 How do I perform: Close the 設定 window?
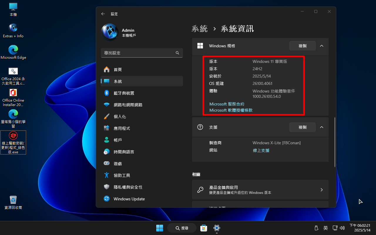tap(329, 11)
